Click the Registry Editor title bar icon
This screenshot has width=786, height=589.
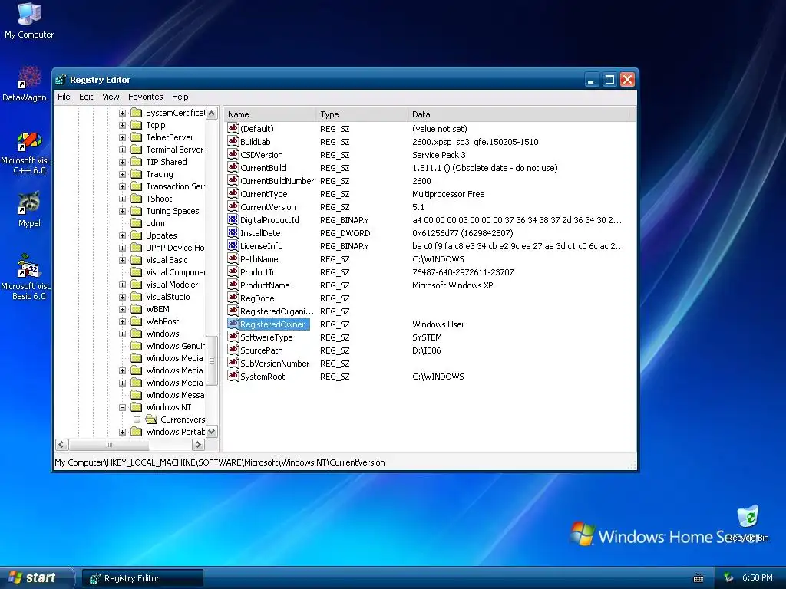61,80
